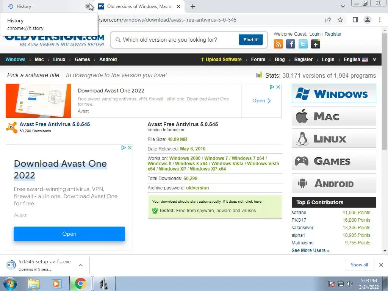This screenshot has height=291, width=388.
Task: Click Show all downloads button
Action: 359,265
